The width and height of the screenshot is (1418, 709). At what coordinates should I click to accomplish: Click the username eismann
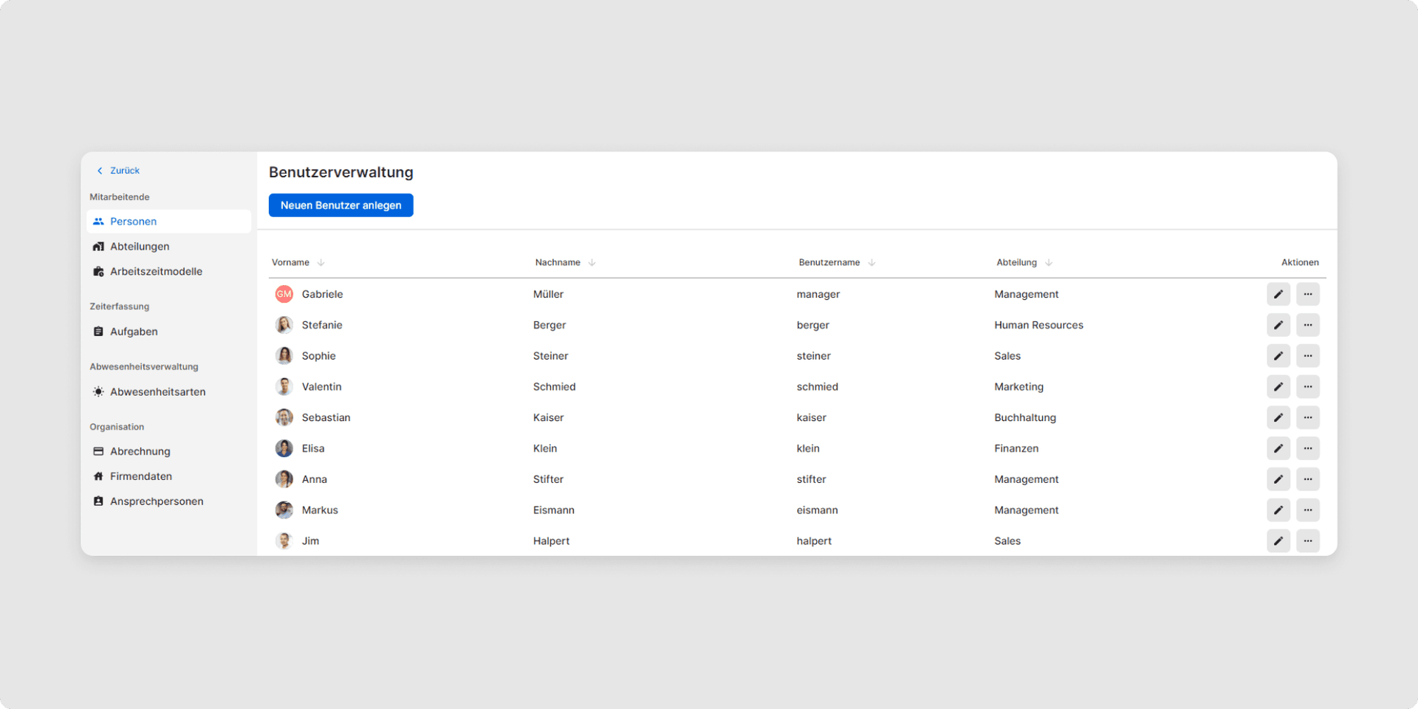click(817, 510)
